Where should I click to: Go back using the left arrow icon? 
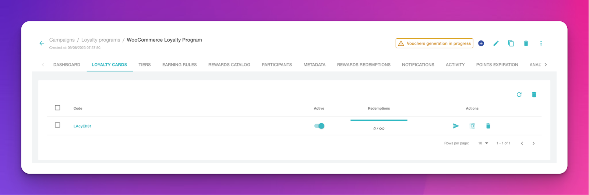(42, 43)
